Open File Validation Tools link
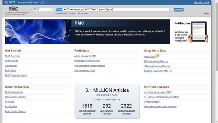This screenshot has height=123, width=218. coord(84,71)
